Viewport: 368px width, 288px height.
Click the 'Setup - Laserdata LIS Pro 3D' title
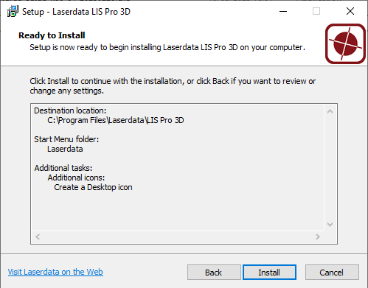tap(76, 12)
